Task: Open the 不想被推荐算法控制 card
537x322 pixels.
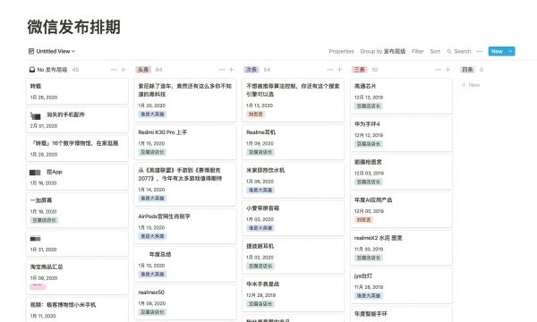Action: pos(294,100)
